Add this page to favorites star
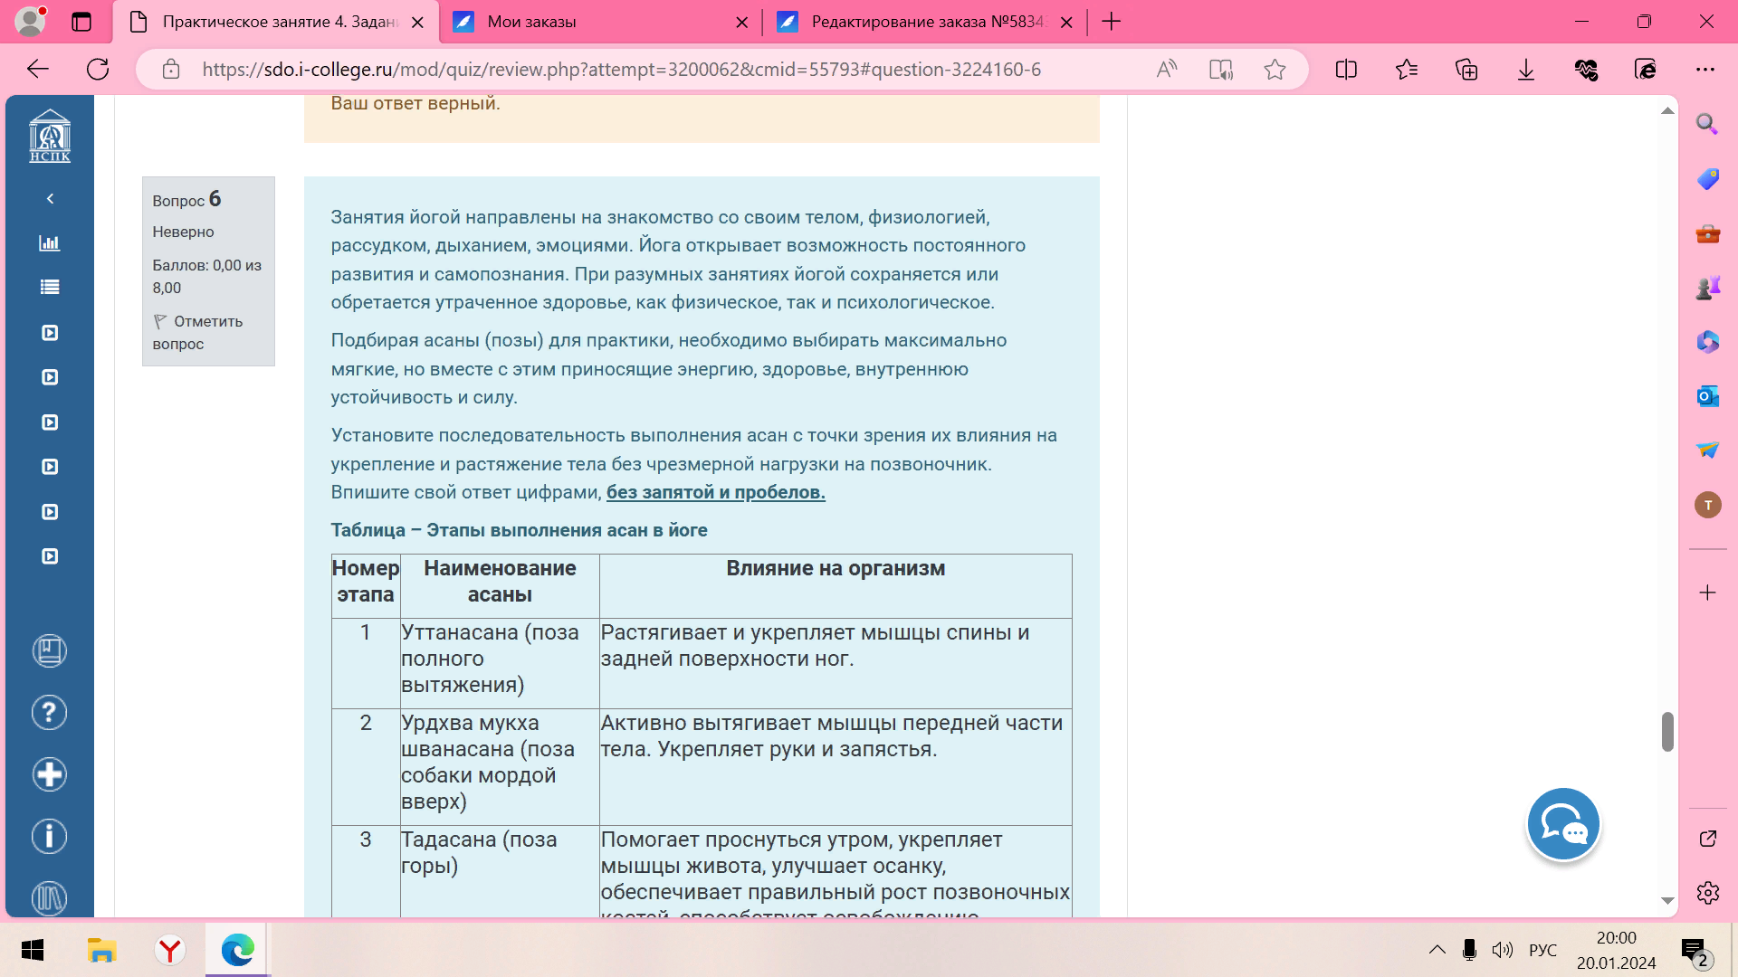Screen dimensions: 1738x977 click(x=1275, y=70)
